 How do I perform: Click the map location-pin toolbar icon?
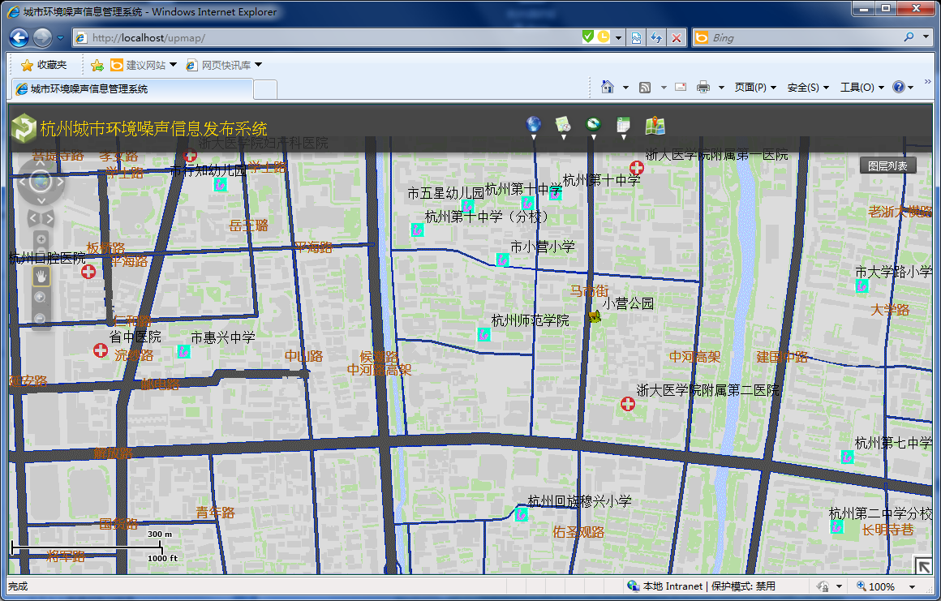tap(655, 126)
